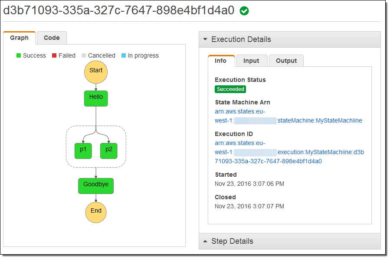Collapse the Execution Details section
The height and width of the screenshot is (259, 390).
pos(205,39)
